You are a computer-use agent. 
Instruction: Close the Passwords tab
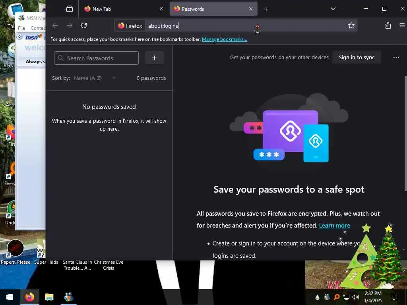click(250, 9)
